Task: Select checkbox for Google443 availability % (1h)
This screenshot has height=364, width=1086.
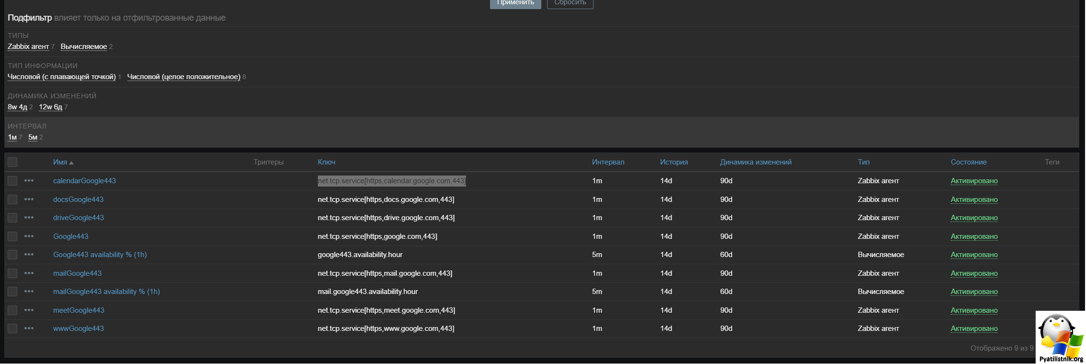Action: 12,255
